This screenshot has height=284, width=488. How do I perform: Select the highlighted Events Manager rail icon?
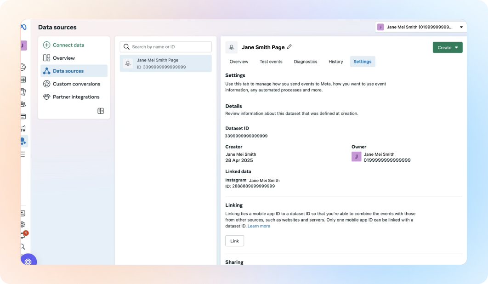pos(23,142)
